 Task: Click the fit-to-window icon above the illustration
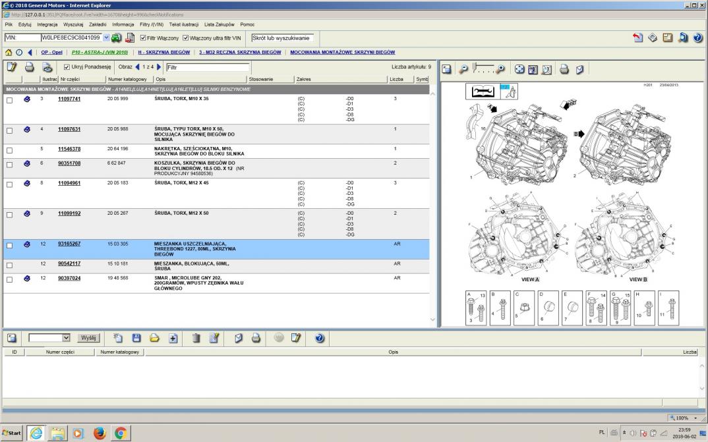pos(519,69)
